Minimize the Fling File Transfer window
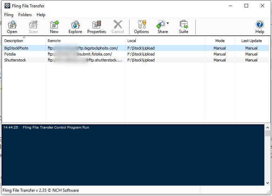This screenshot has width=272, height=196. [x=230, y=6]
